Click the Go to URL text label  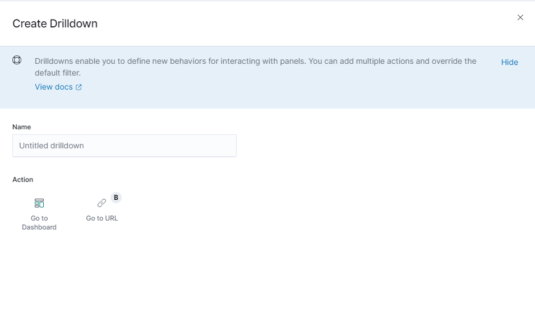coord(102,218)
